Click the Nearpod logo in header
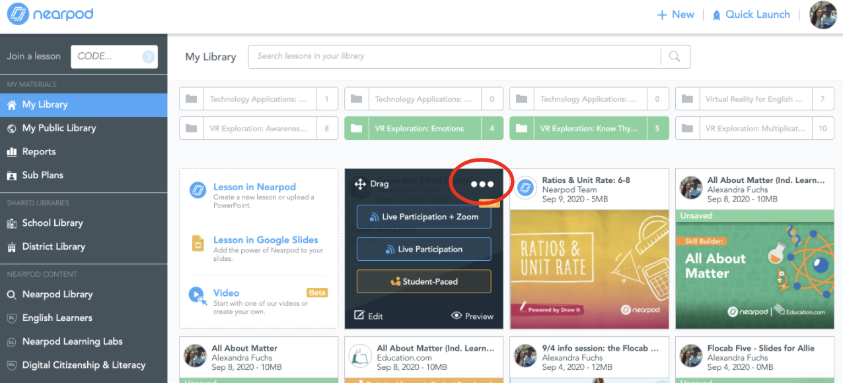843x383 pixels. tap(50, 15)
